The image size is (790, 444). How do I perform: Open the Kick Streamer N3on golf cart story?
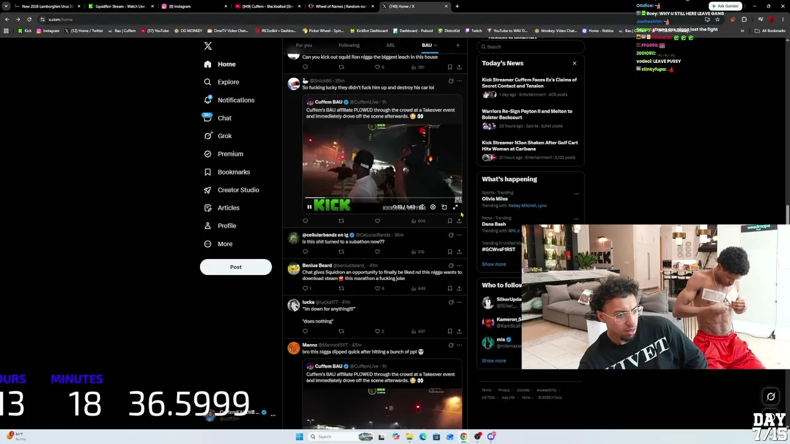[530, 150]
